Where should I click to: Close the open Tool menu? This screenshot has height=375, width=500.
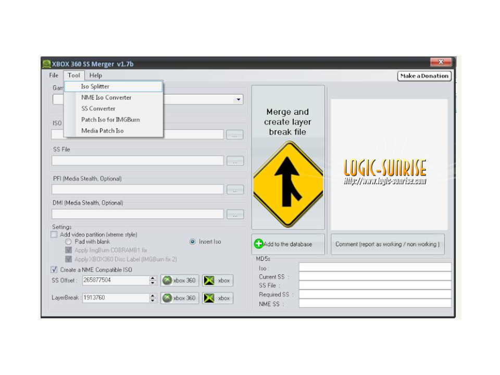click(73, 76)
